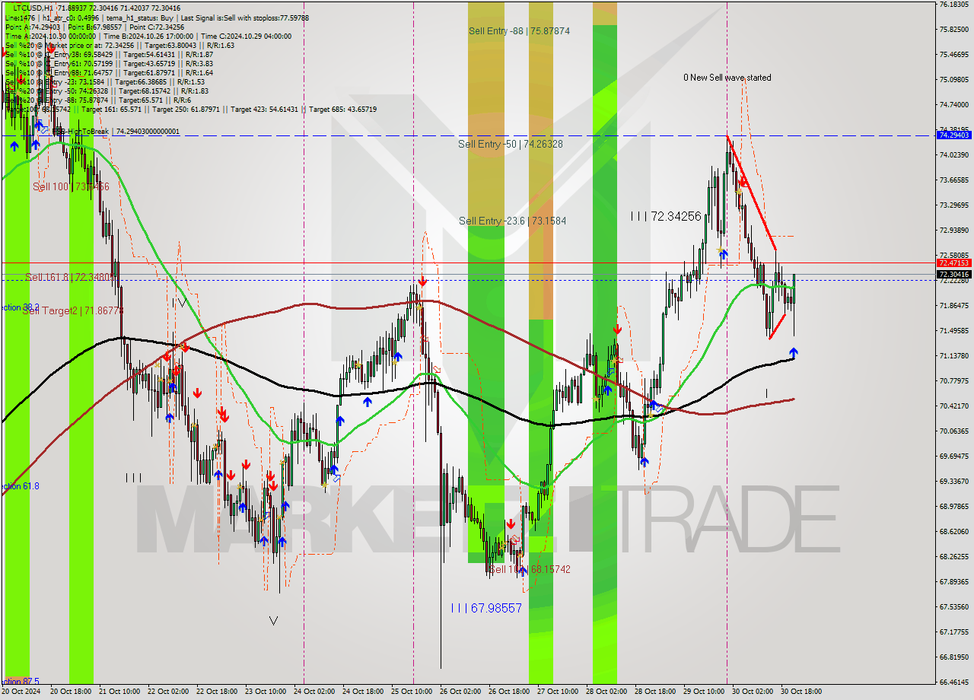Click 66.81950 on the price axis
The image size is (974, 700).
coord(953,657)
